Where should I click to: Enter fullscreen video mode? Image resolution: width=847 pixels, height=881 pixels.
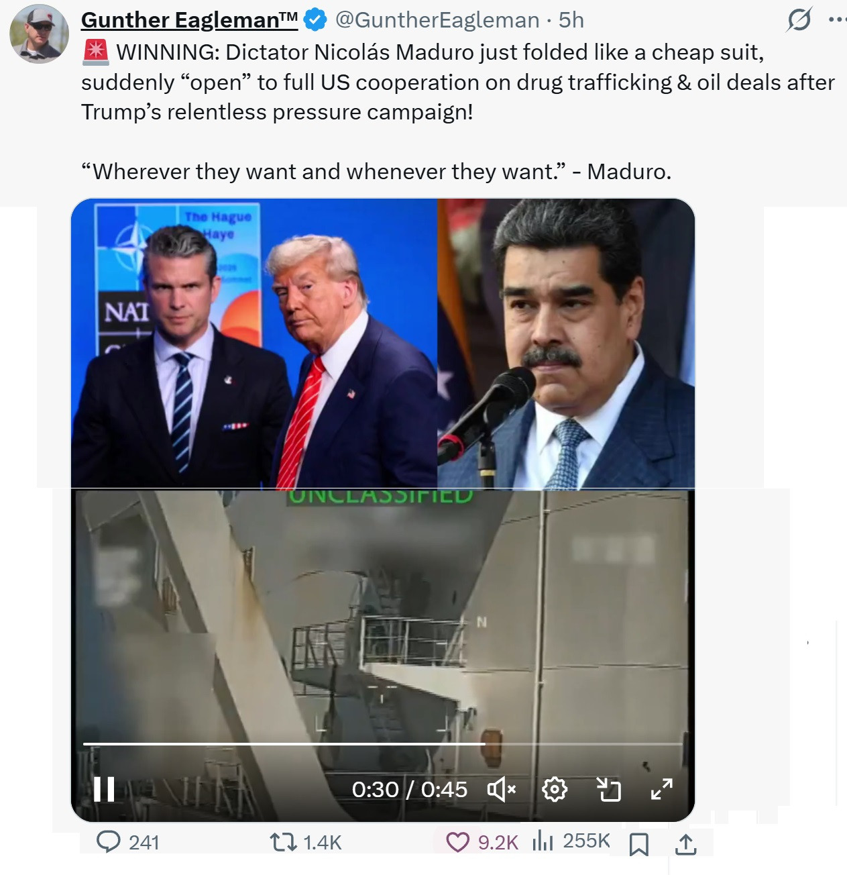[662, 790]
